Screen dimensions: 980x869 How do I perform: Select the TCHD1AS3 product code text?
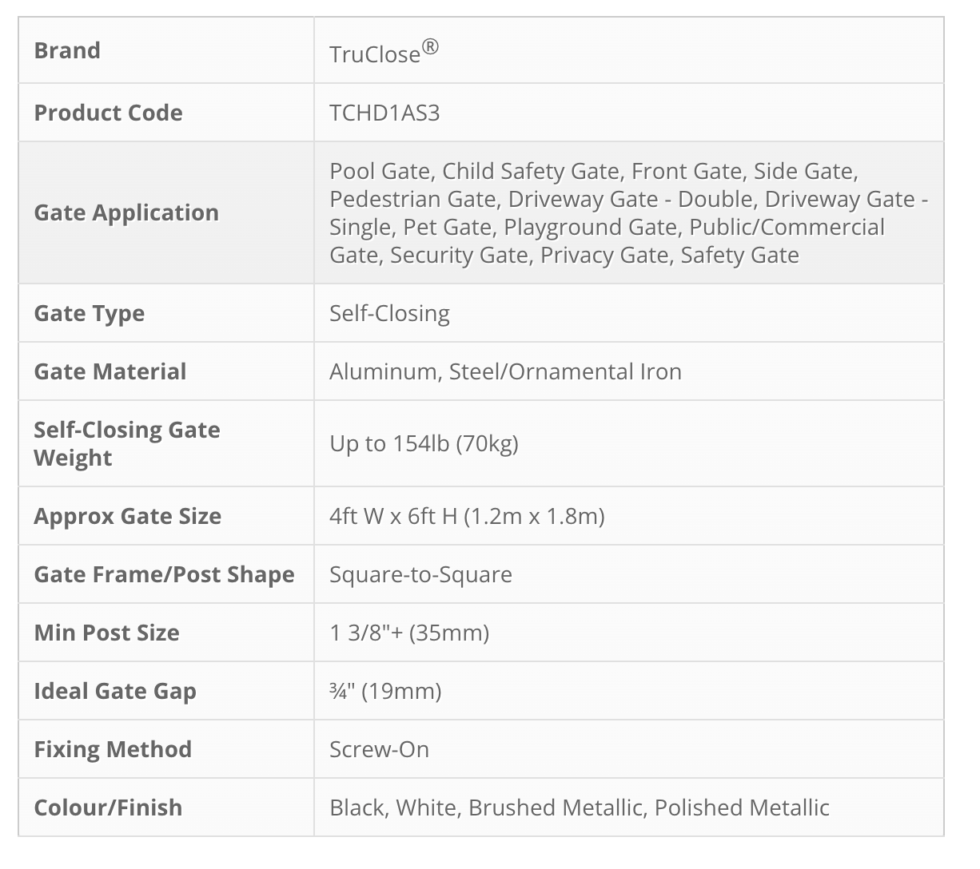click(384, 113)
